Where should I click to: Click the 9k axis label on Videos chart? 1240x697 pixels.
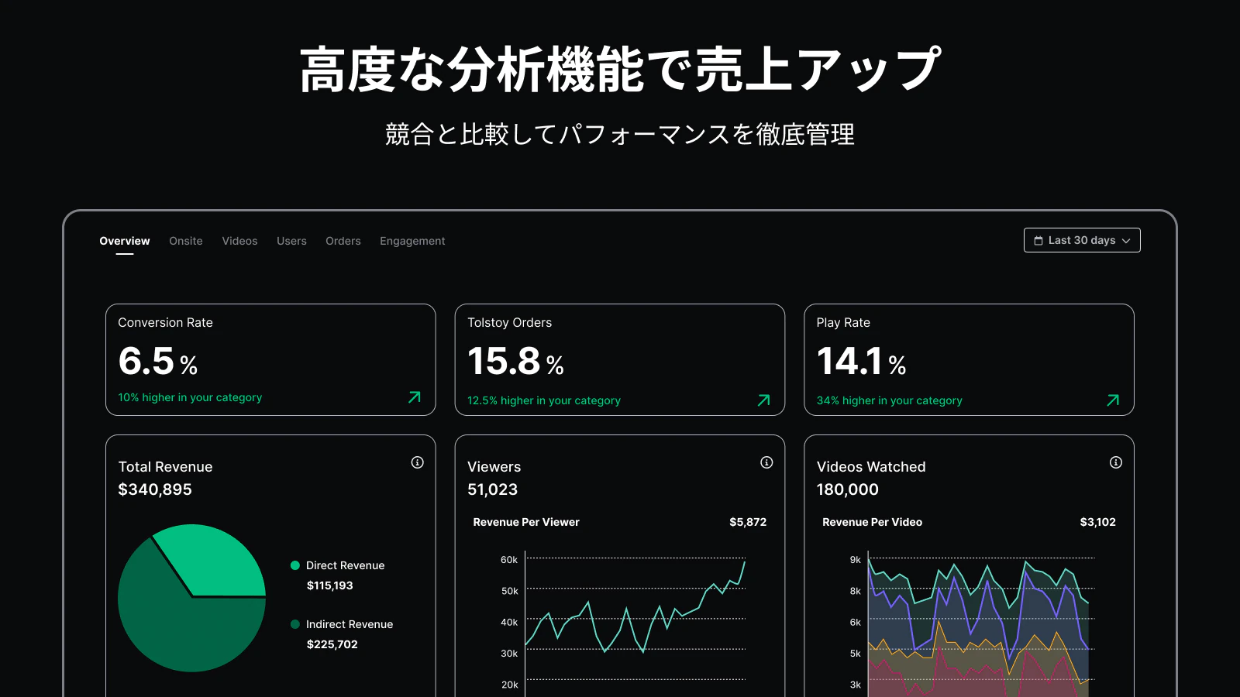[856, 560]
